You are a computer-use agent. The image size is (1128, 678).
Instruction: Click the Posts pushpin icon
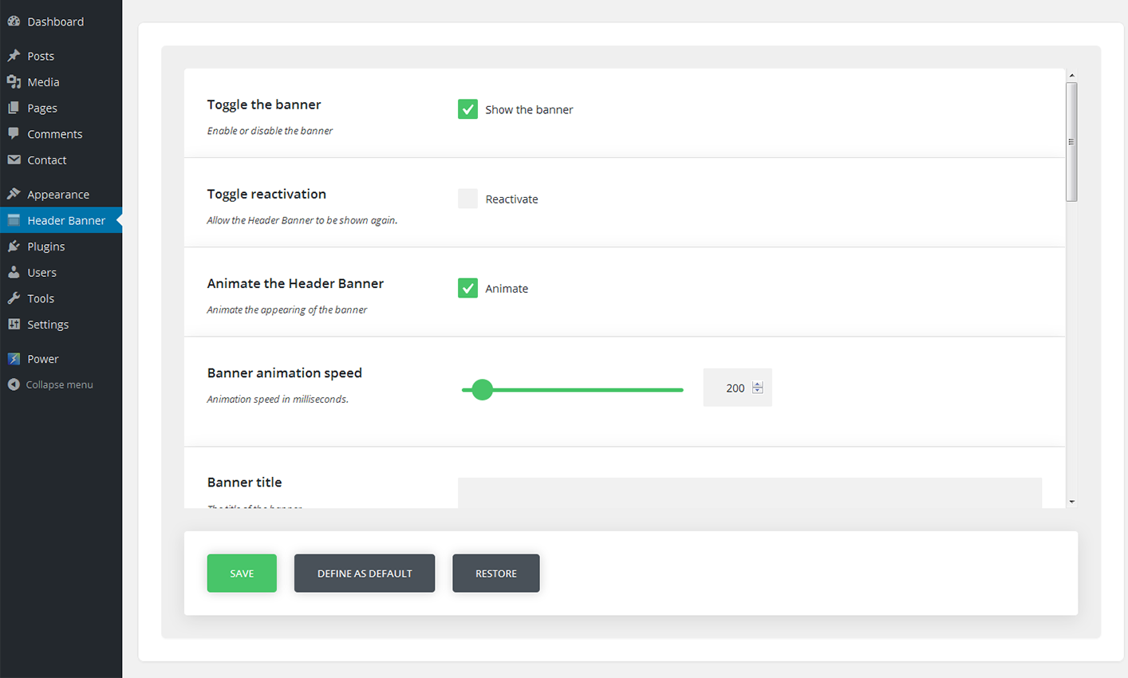[14, 56]
